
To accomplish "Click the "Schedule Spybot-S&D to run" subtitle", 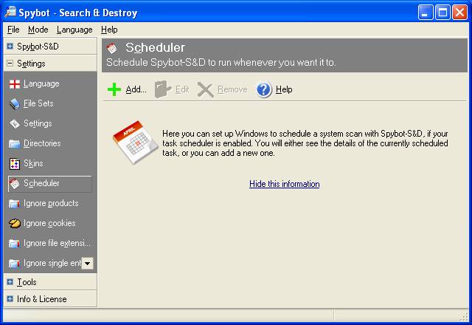I will click(x=221, y=62).
